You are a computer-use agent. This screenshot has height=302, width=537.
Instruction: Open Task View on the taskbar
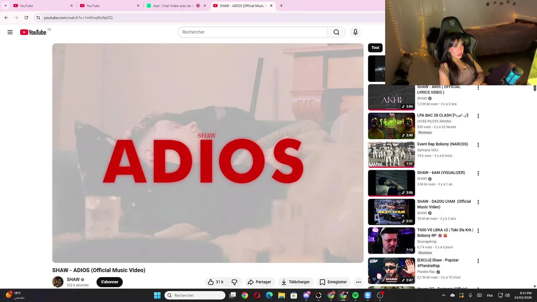coord(232,295)
